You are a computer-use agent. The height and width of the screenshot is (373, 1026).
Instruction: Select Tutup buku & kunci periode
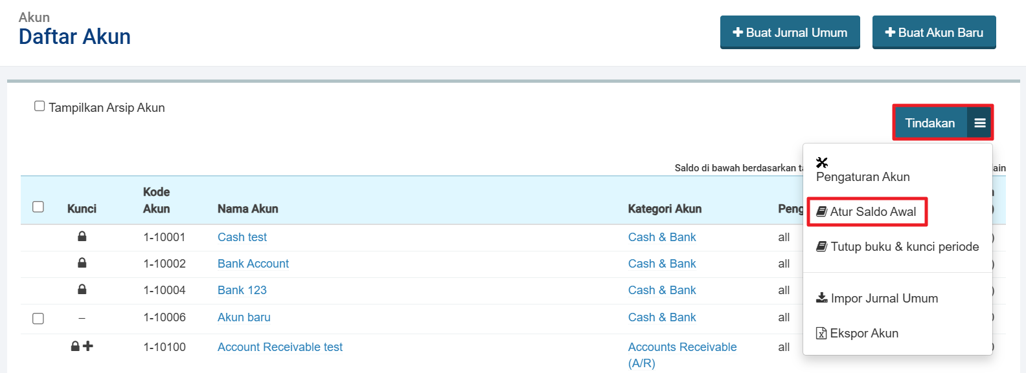pos(904,246)
